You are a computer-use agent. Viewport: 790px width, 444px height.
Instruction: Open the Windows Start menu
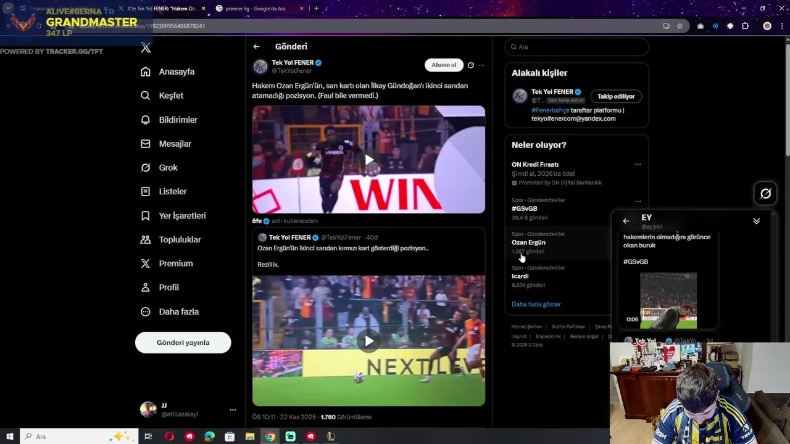click(x=9, y=437)
